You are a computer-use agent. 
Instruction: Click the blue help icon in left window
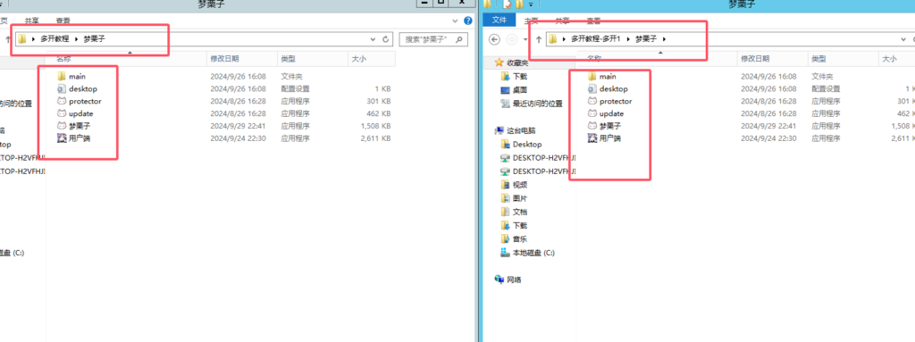tap(468, 21)
